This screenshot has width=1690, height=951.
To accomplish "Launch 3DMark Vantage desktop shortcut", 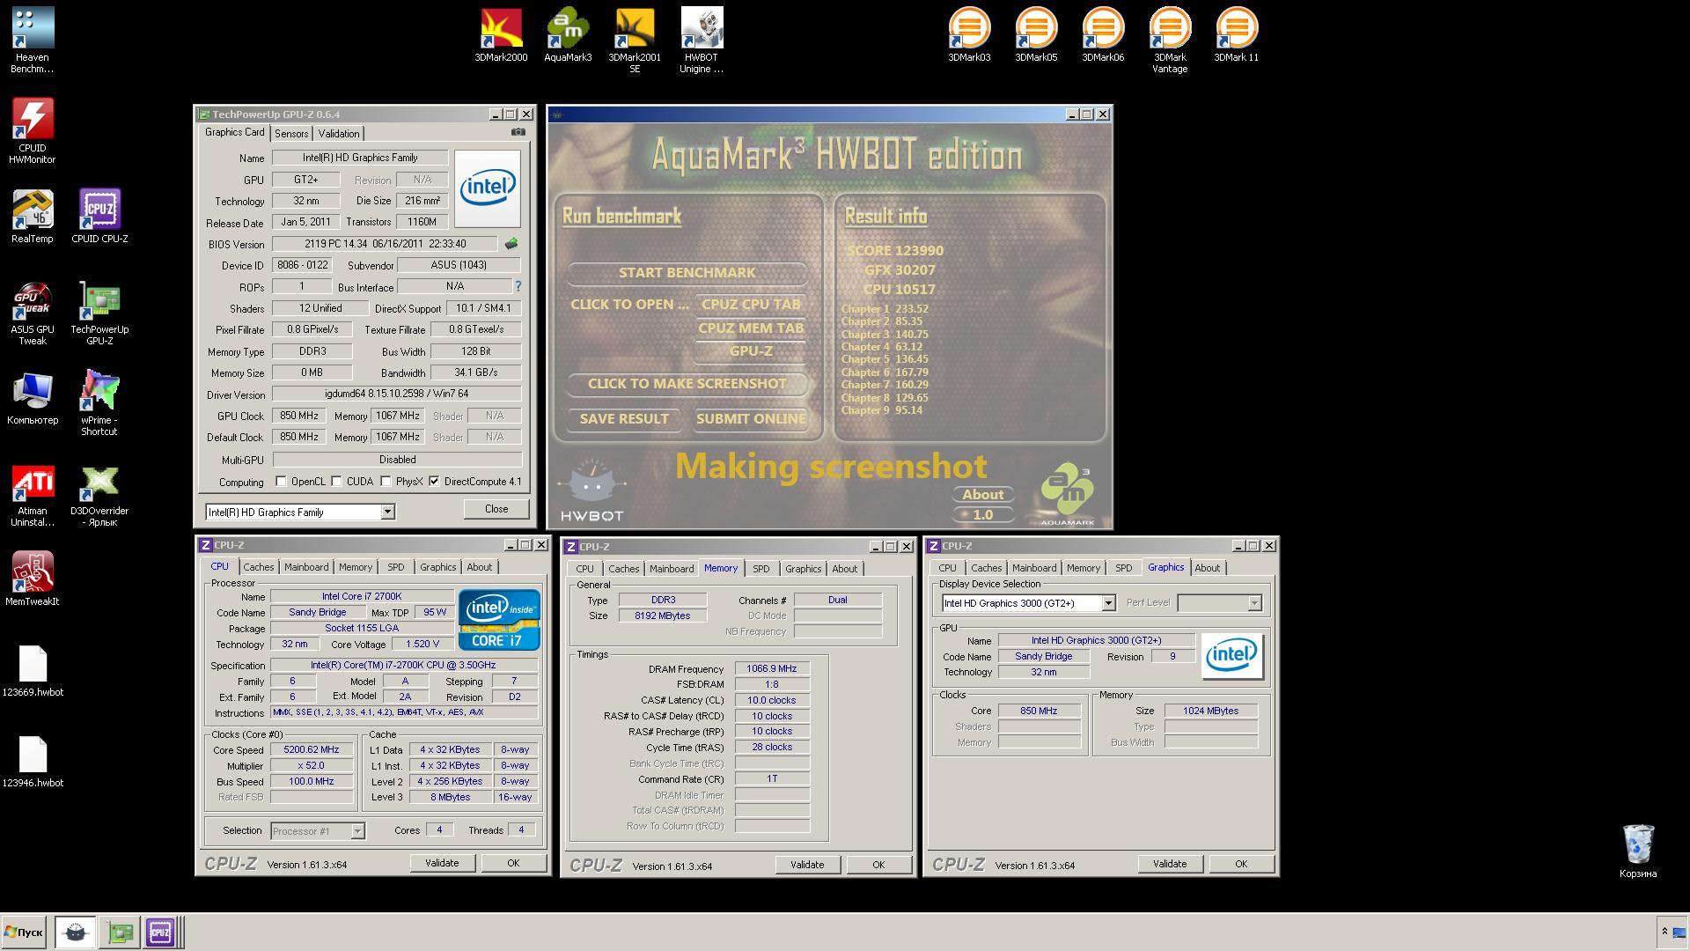I will click(x=1170, y=40).
